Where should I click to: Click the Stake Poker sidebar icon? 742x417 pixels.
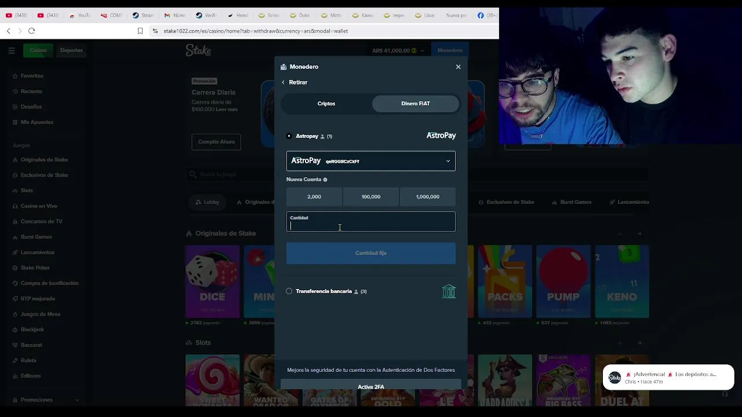tap(16, 268)
